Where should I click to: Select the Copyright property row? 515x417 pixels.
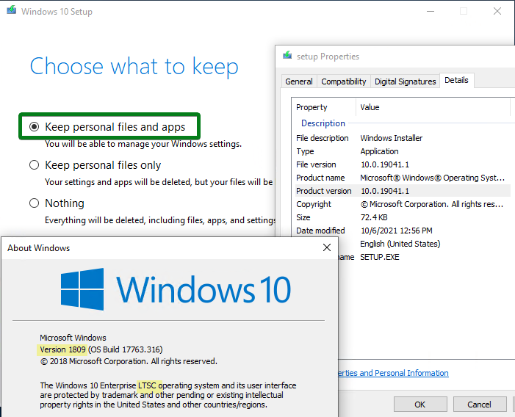pos(403,204)
